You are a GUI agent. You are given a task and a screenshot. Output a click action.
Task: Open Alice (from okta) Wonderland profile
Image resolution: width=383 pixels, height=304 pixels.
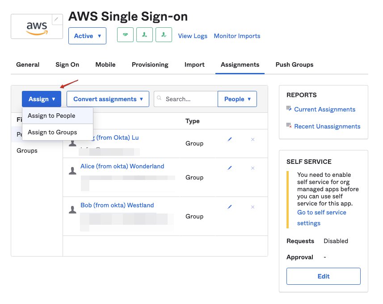coord(122,166)
